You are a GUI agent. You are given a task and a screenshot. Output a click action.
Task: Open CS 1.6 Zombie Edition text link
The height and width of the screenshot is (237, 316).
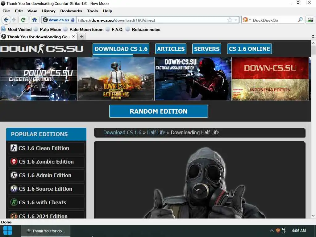(x=46, y=162)
